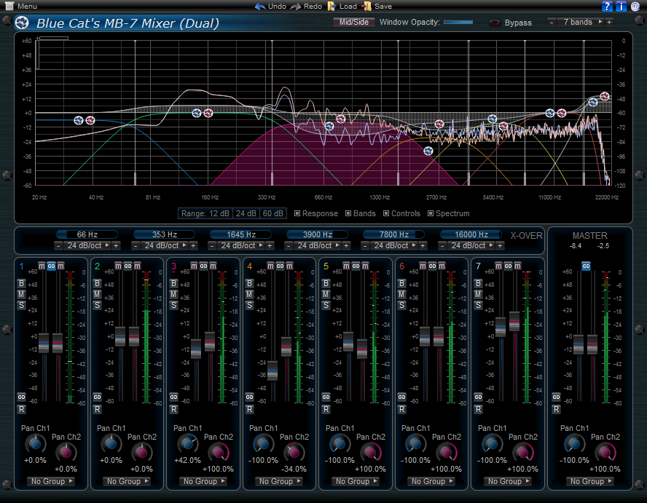Toggle the top link icon in band 3

pyautogui.click(x=204, y=266)
